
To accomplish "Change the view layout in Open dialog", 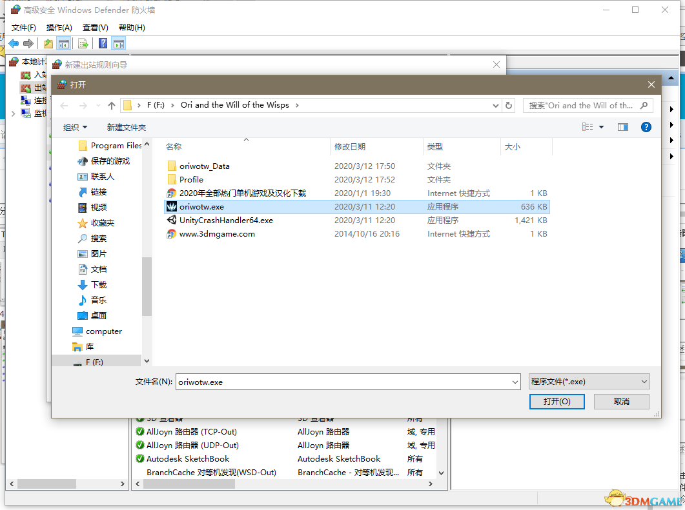I will point(588,127).
